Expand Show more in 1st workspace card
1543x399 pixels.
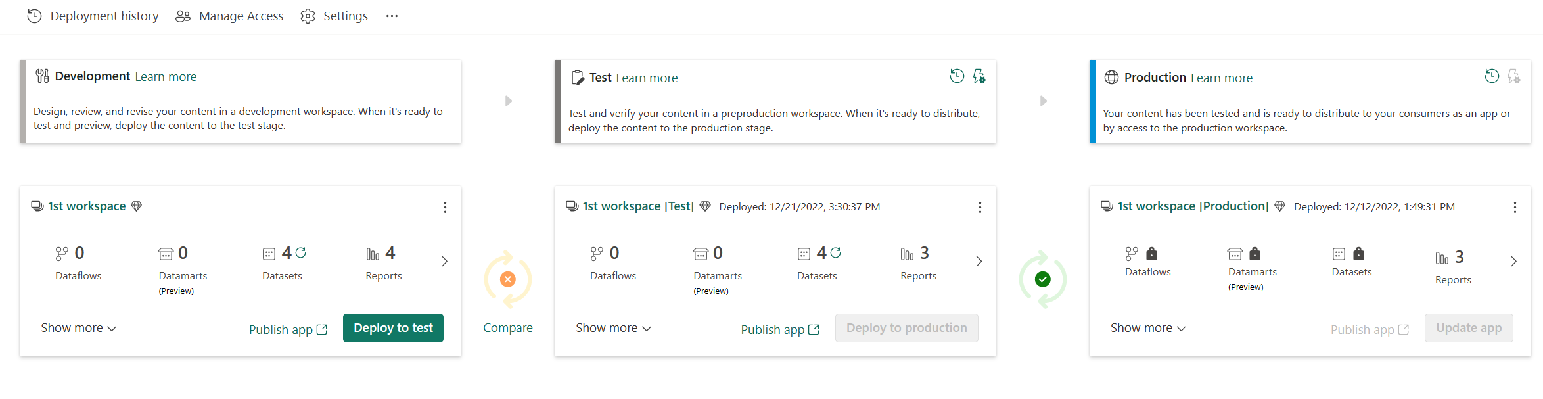click(78, 328)
